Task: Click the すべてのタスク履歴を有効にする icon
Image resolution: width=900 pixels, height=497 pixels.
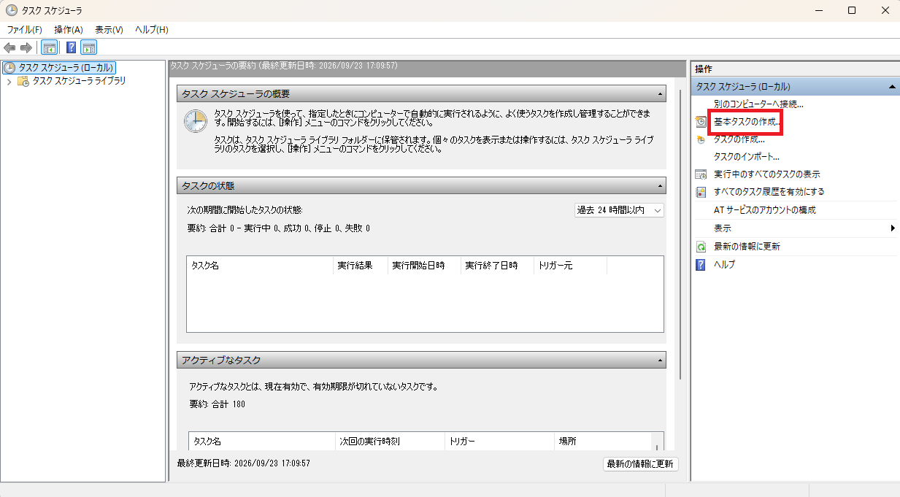Action: 701,192
